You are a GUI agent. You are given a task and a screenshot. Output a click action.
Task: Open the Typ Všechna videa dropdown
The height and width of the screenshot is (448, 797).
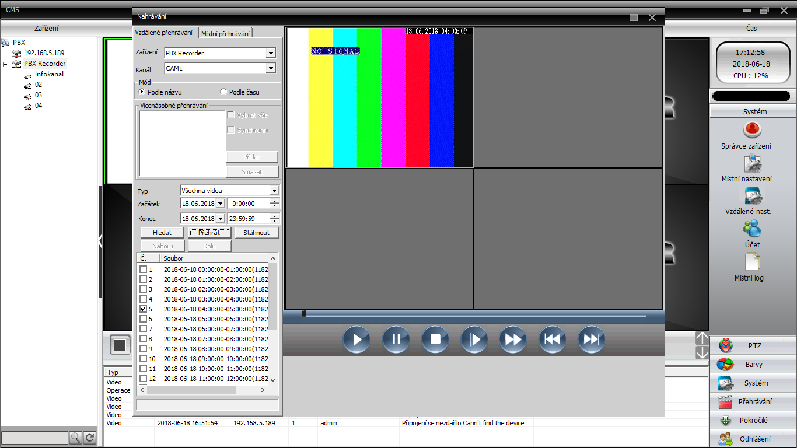click(274, 191)
